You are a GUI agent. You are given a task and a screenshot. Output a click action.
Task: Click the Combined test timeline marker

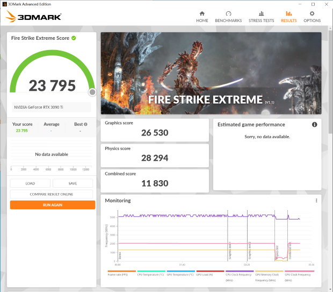pos(290,251)
